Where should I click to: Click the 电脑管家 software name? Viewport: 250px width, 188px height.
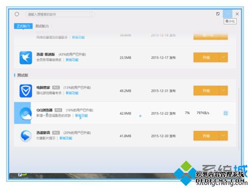tap(43, 87)
